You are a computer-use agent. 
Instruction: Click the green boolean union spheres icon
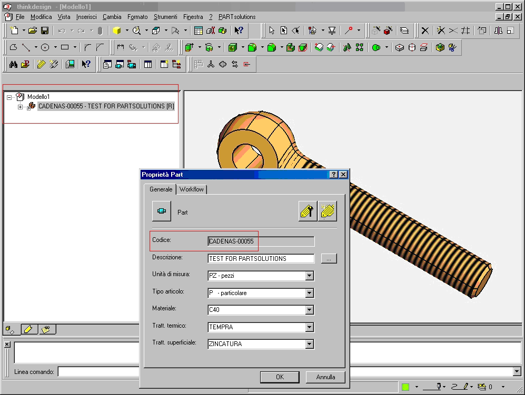click(376, 47)
